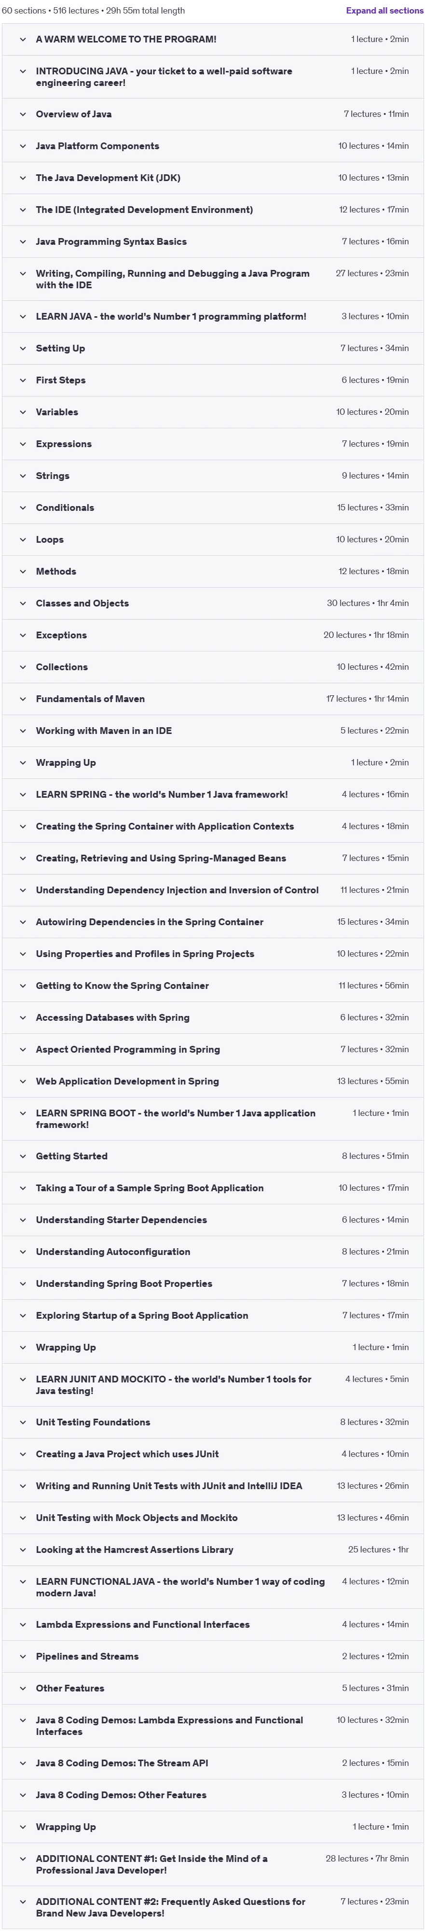Expand Accessing Databases with Spring chevron

click(23, 1017)
